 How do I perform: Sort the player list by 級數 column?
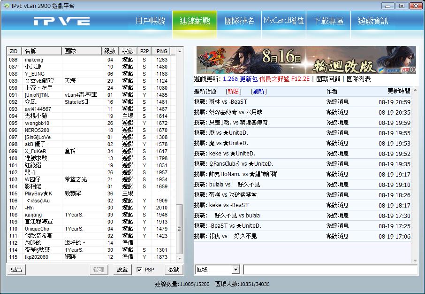[110, 51]
